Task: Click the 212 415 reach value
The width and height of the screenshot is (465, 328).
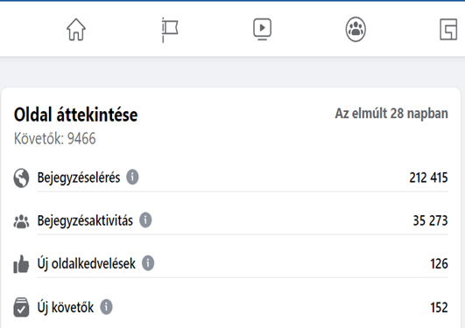Action: click(428, 178)
